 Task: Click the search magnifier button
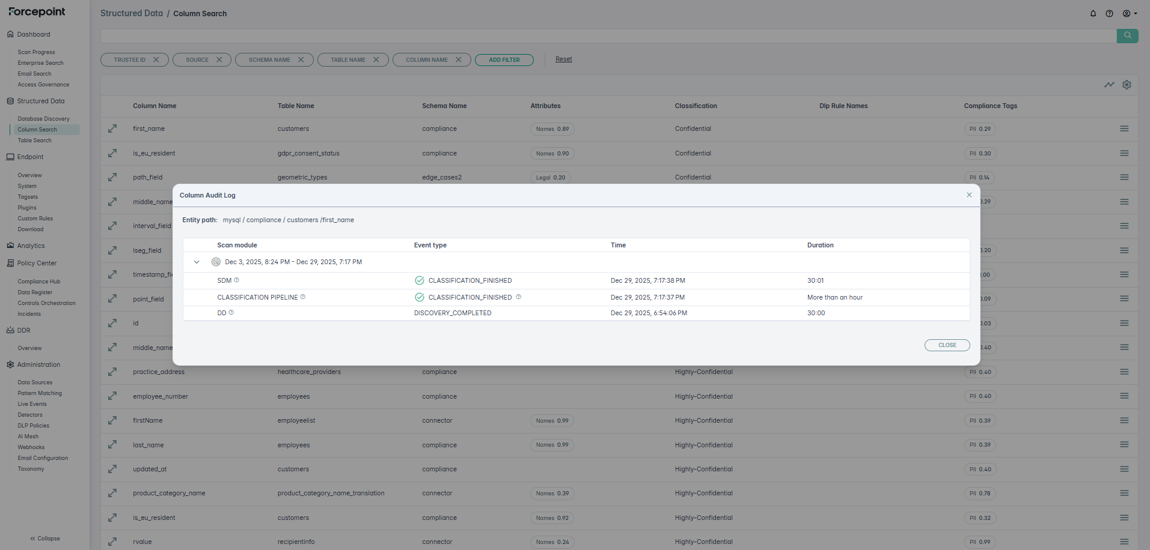tap(1127, 35)
